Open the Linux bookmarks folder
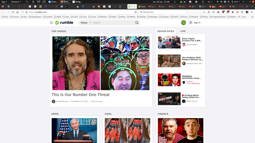 click(x=83, y=17)
